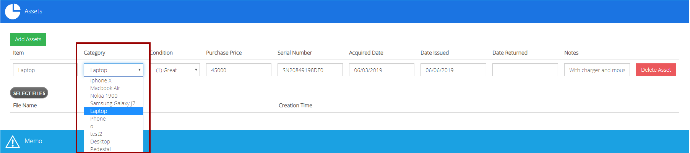This screenshot has width=690, height=153.
Task: Click the Serial Number input field
Action: point(310,70)
